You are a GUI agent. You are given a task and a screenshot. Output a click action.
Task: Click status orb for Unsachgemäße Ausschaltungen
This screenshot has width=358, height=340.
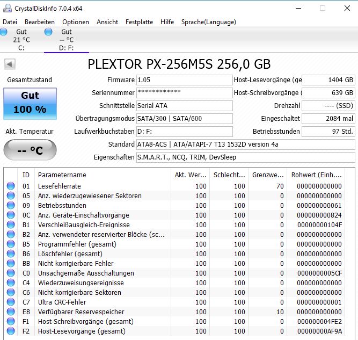[11, 273]
